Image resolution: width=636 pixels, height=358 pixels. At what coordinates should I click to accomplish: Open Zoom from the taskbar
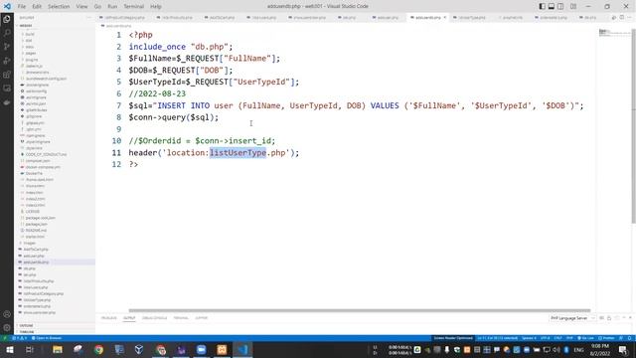201,349
